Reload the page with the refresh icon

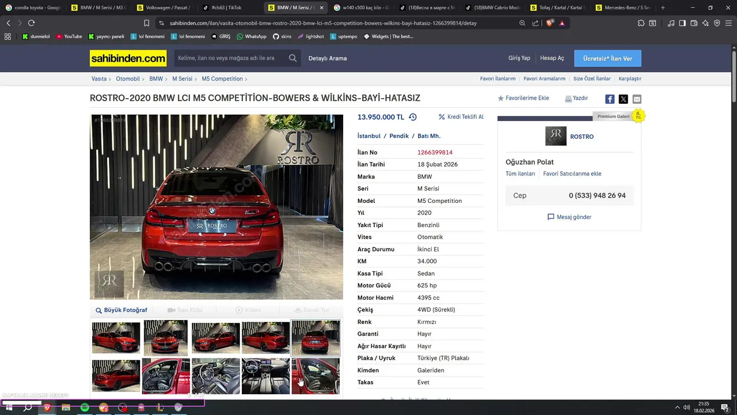pyautogui.click(x=31, y=23)
